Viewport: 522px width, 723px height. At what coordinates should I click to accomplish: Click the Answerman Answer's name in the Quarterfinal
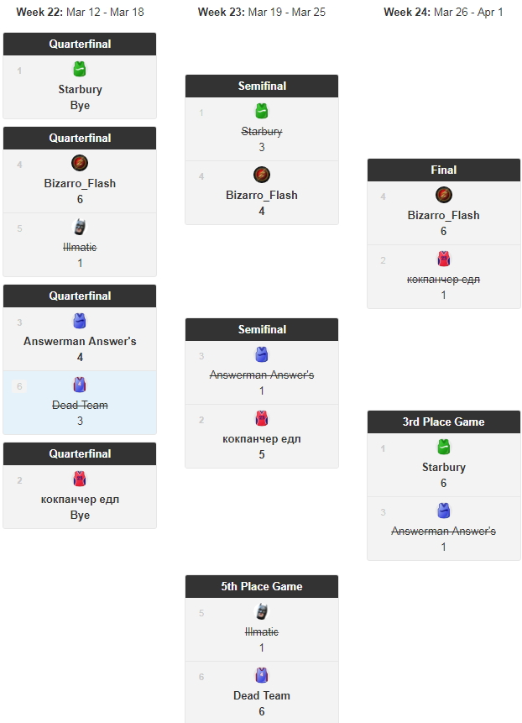[x=80, y=342]
